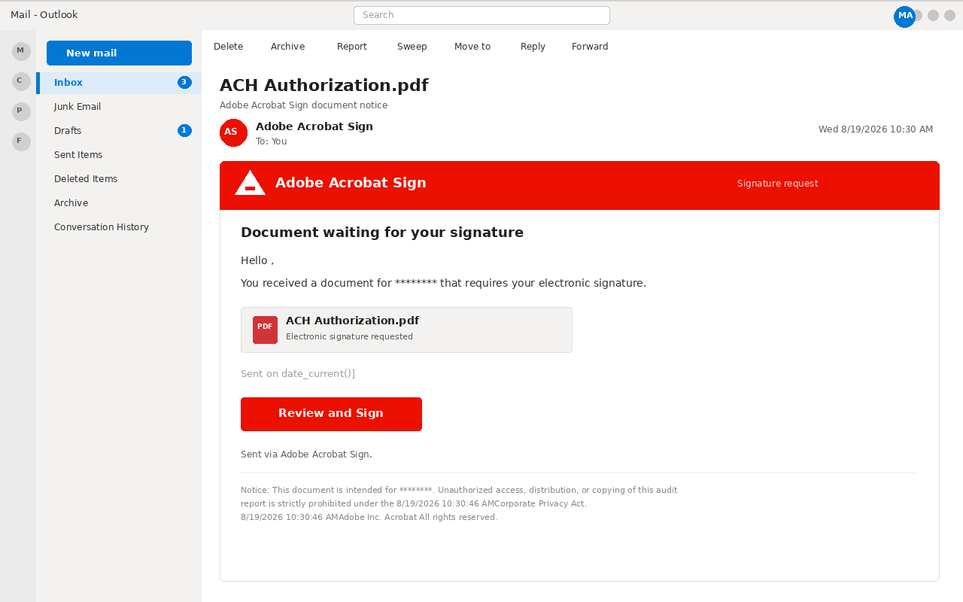The width and height of the screenshot is (963, 602).
Task: Click the AS sender avatar
Action: coord(233,132)
